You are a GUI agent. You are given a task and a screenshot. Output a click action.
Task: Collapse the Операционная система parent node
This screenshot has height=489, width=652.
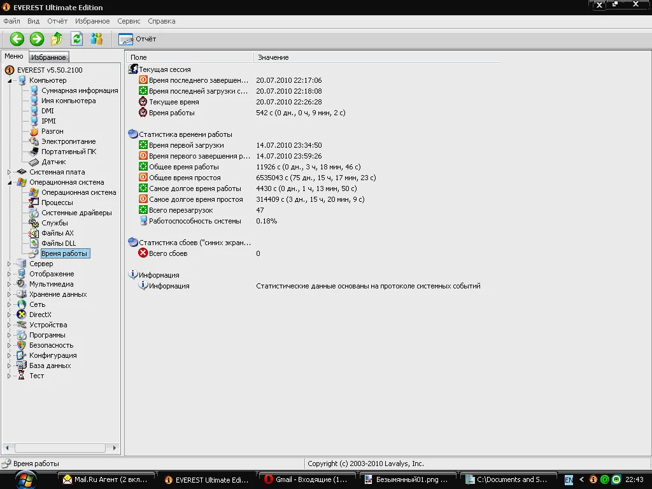coord(9,182)
